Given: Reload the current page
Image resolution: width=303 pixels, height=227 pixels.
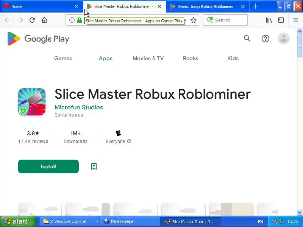Looking at the screenshot, I should pyautogui.click(x=32, y=20).
